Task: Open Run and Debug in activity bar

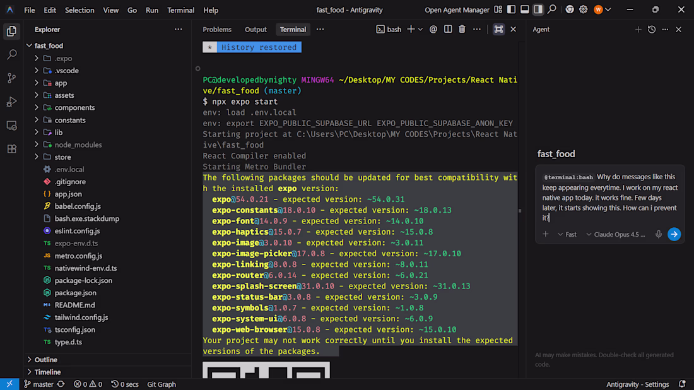Action: 11,102
